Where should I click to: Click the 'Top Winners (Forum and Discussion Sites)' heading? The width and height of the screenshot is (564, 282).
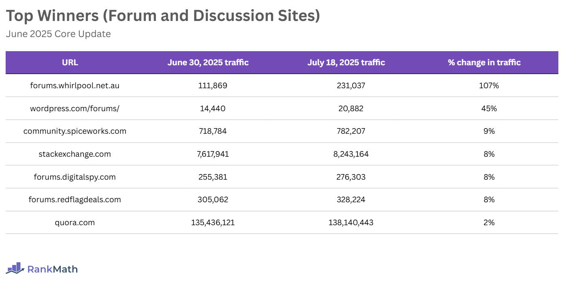pyautogui.click(x=163, y=16)
